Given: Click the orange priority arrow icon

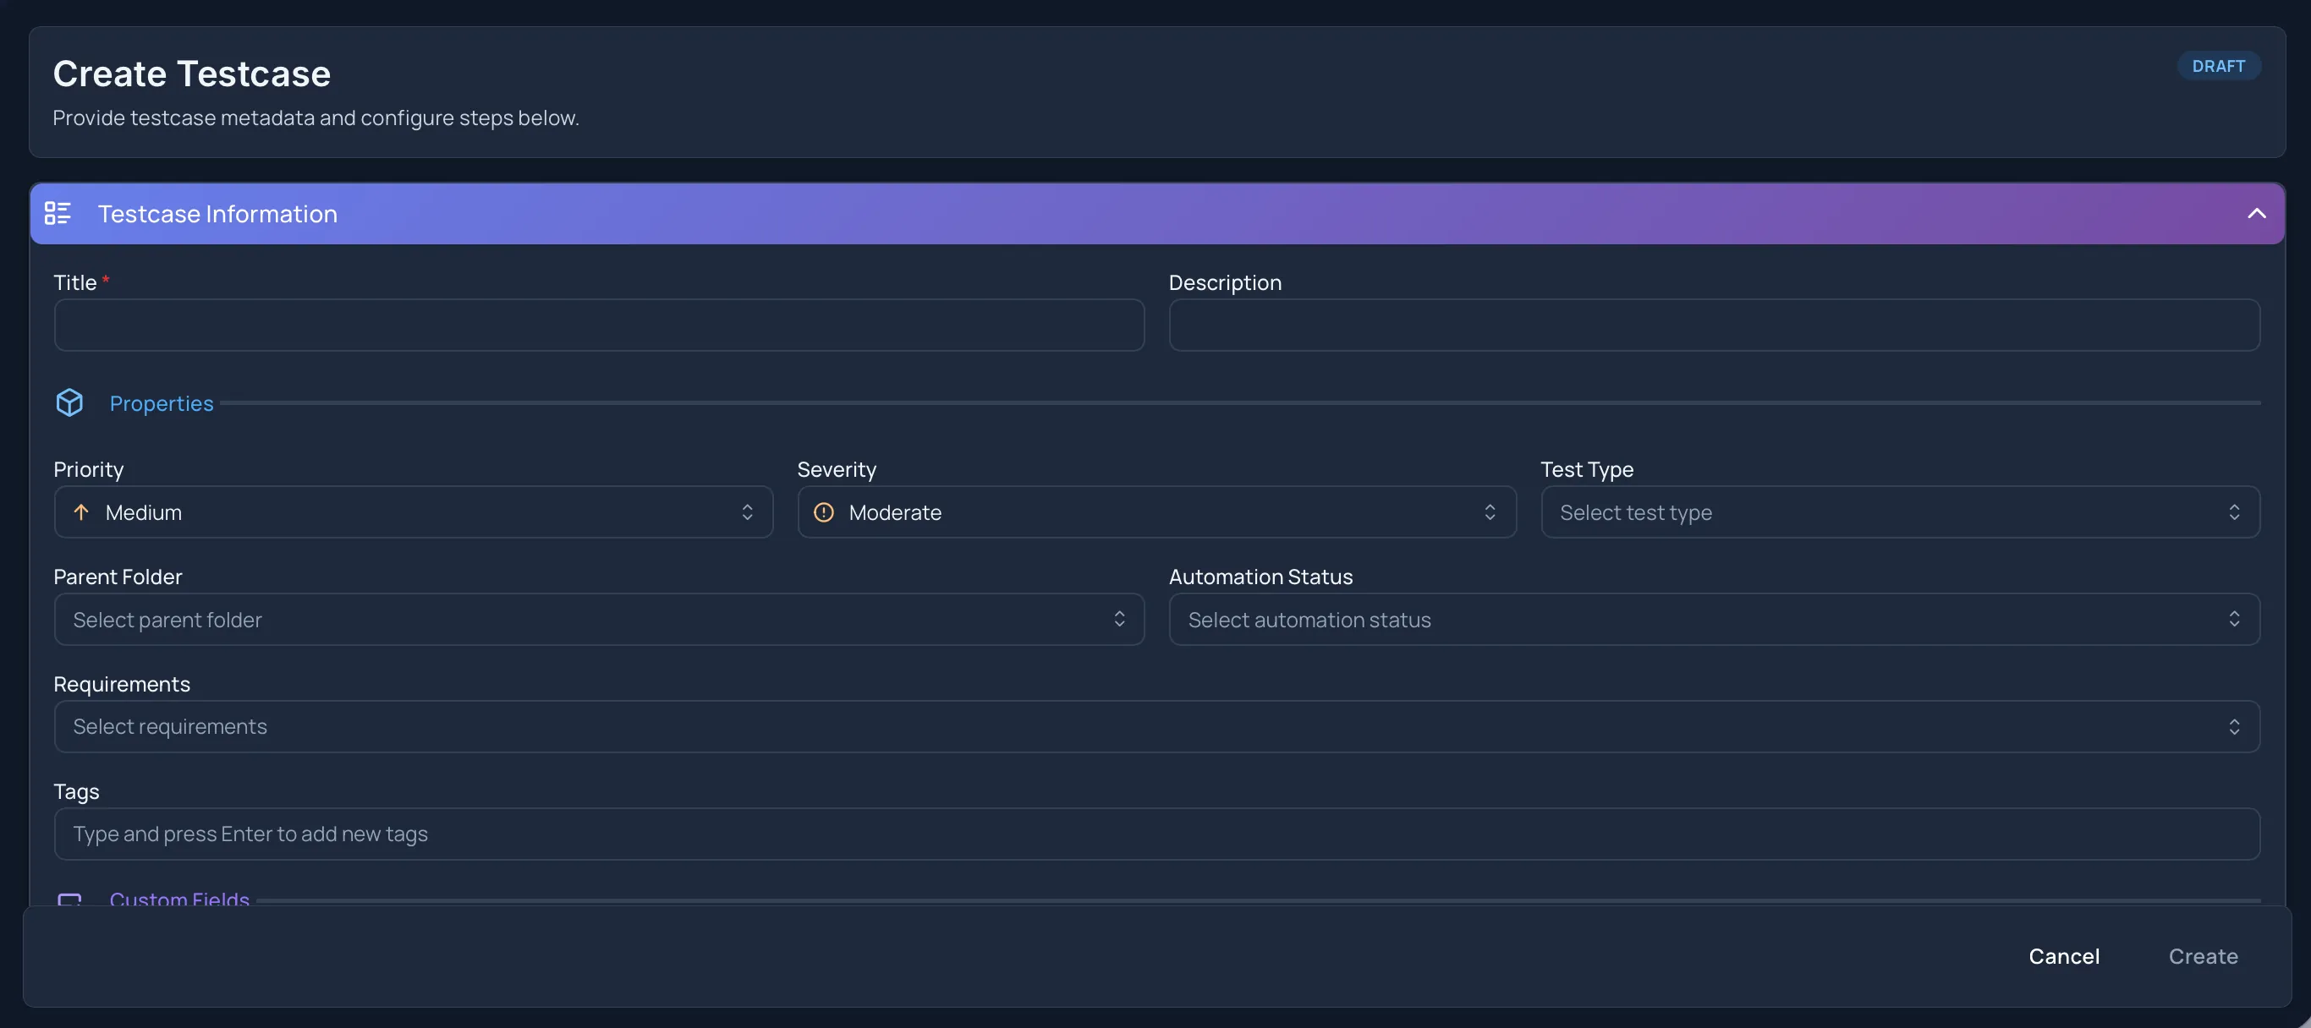Looking at the screenshot, I should tap(80, 511).
